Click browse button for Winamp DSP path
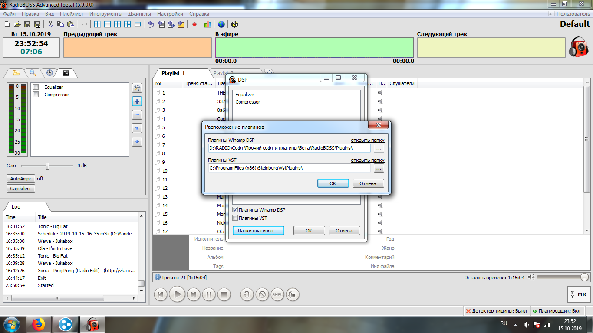Screen dimensions: 593x333 (379, 148)
